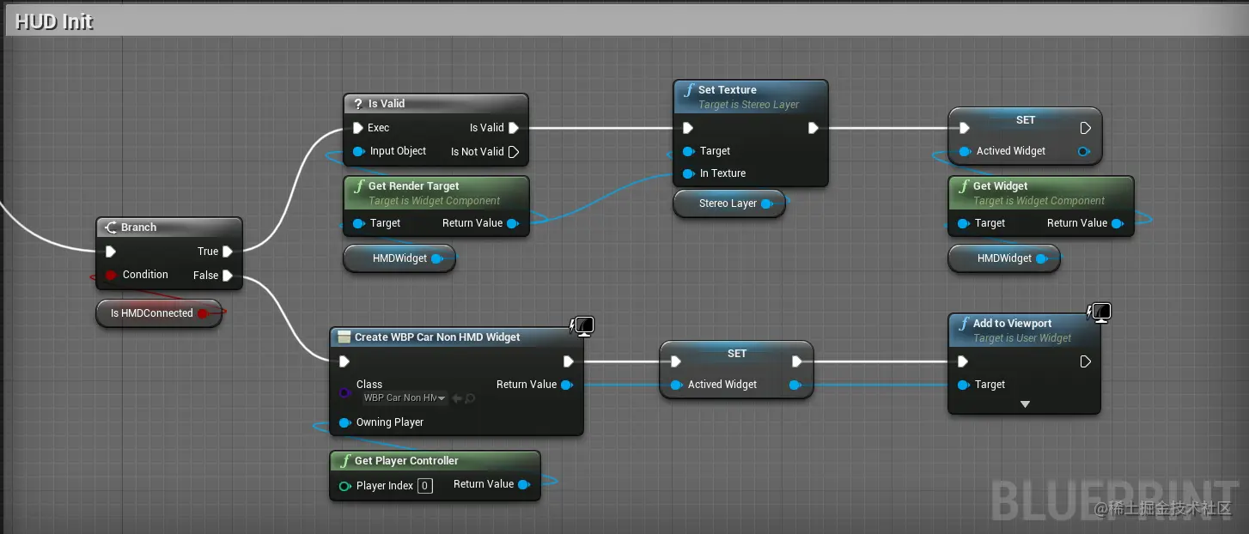Click Get Render Target's Target pin
Screen dimensions: 1249x534
358,223
